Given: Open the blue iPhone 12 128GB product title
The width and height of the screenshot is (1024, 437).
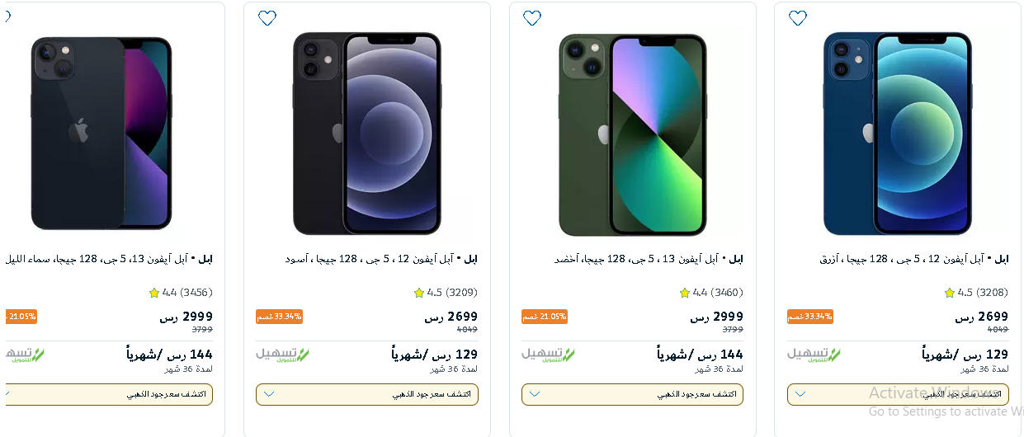Looking at the screenshot, I should pos(913,259).
